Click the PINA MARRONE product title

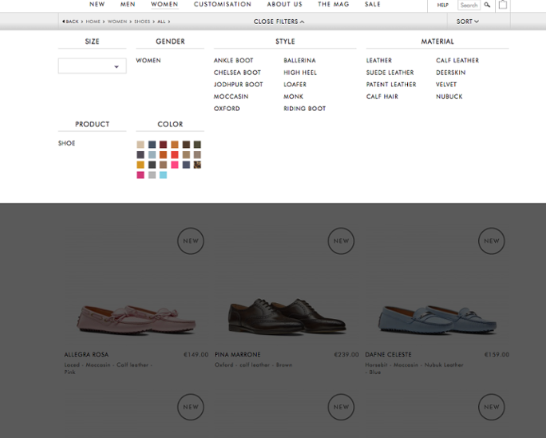[x=238, y=355]
